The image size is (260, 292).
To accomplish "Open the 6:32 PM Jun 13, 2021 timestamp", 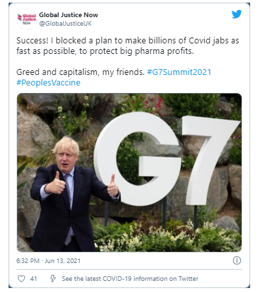I will pos(49,261).
